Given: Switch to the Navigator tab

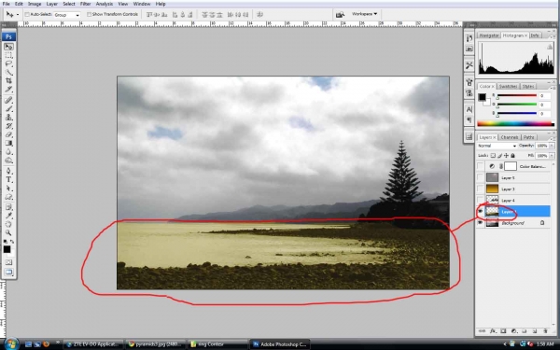Looking at the screenshot, I should tap(488, 35).
